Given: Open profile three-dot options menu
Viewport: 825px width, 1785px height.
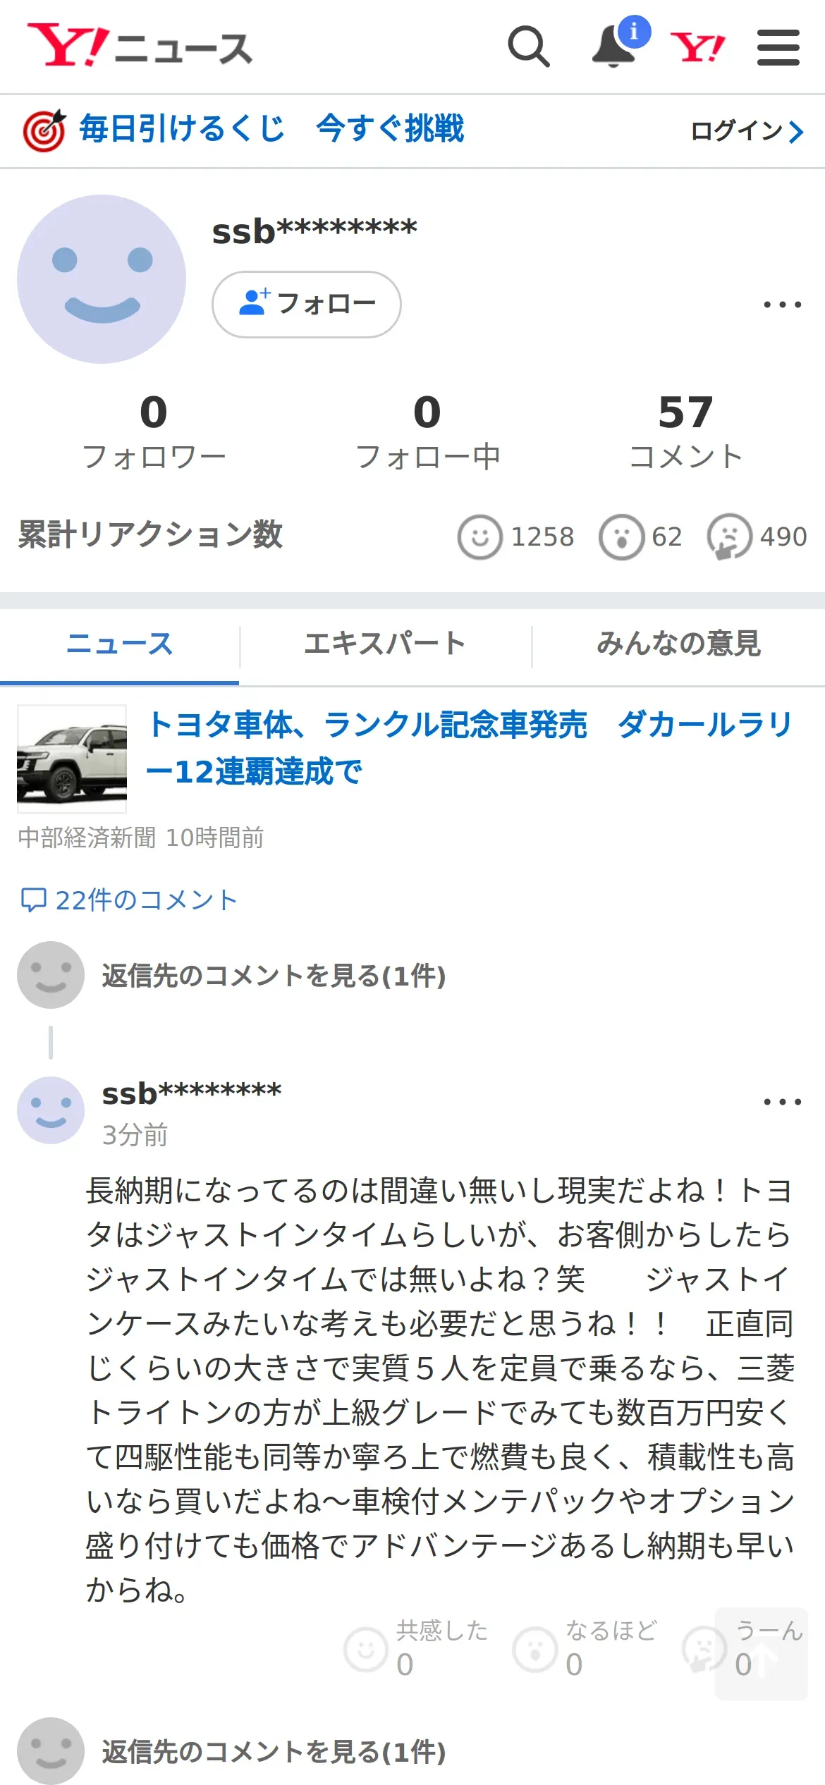Looking at the screenshot, I should pyautogui.click(x=783, y=305).
